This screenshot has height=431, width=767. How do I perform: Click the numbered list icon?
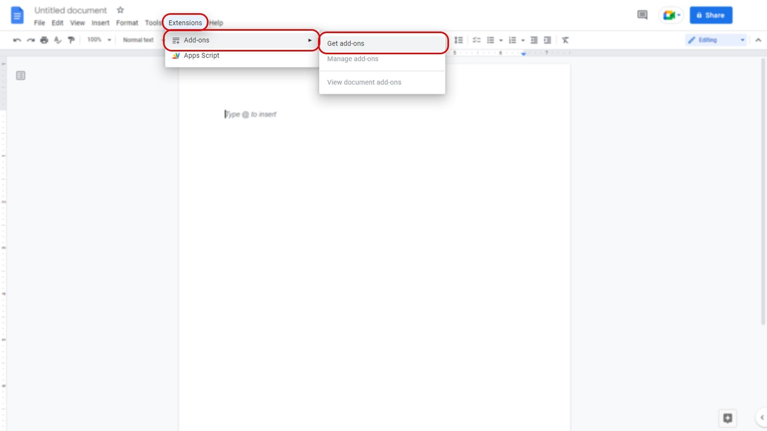pos(513,40)
